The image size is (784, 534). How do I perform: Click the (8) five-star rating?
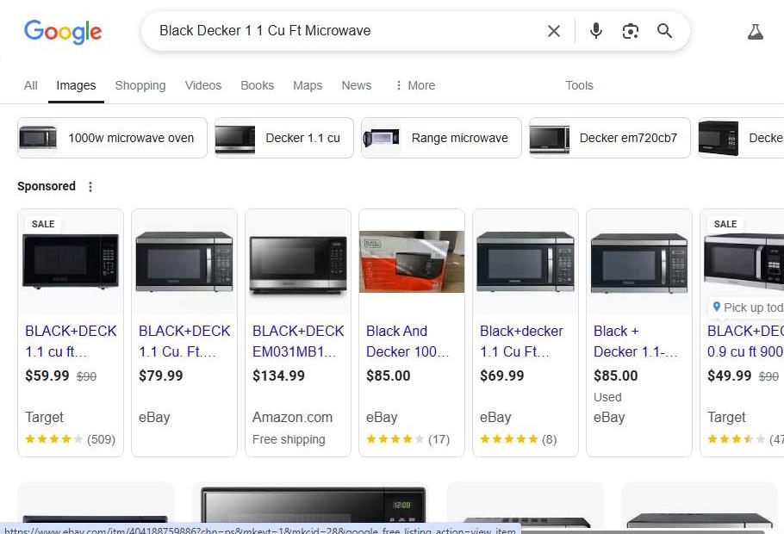tap(518, 439)
